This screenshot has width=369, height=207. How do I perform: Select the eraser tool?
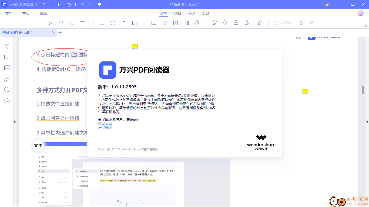(225, 23)
